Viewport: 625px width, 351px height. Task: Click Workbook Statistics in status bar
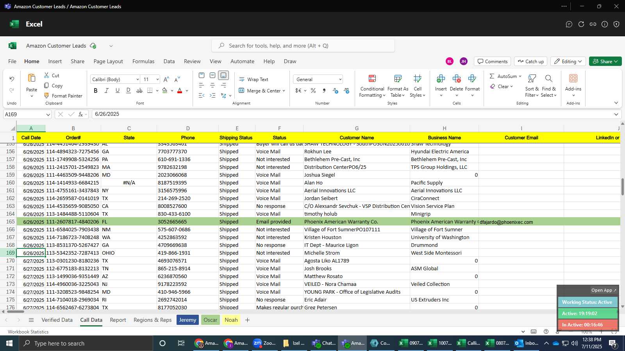pyautogui.click(x=28, y=331)
